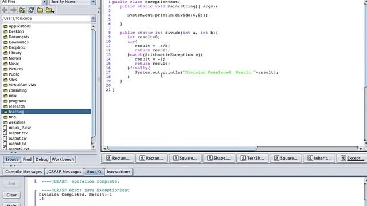The image size is (367, 206).
Task: Select the highlighted teaching folder
Action: (x=46, y=112)
